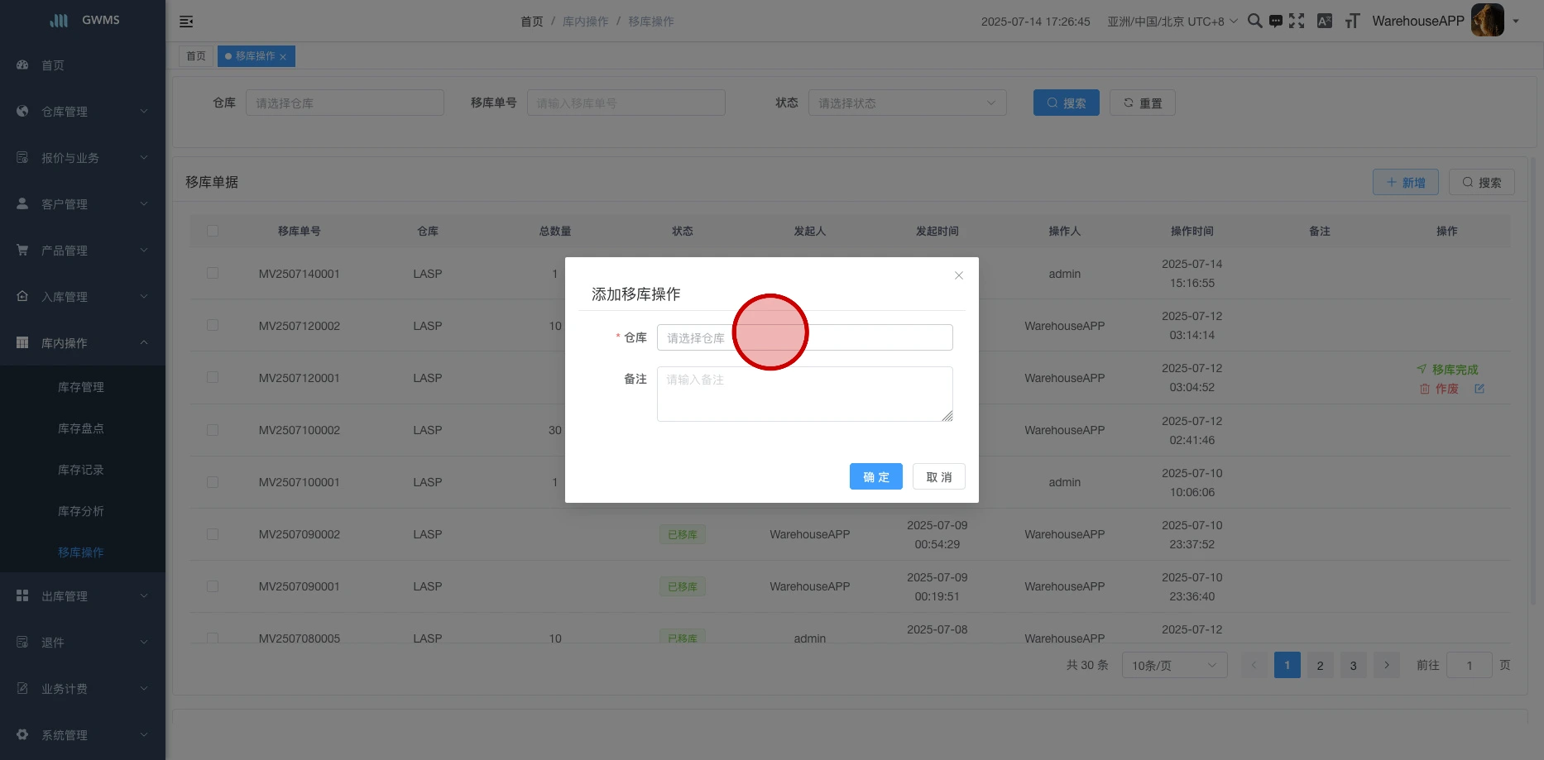This screenshot has width=1544, height=760.
Task: Select checkbox for MV2507100002 row
Action: point(213,430)
